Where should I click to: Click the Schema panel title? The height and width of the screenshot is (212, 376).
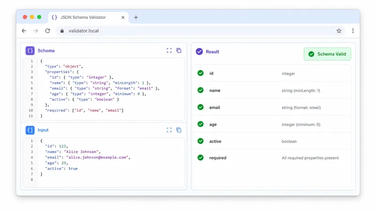tap(46, 51)
